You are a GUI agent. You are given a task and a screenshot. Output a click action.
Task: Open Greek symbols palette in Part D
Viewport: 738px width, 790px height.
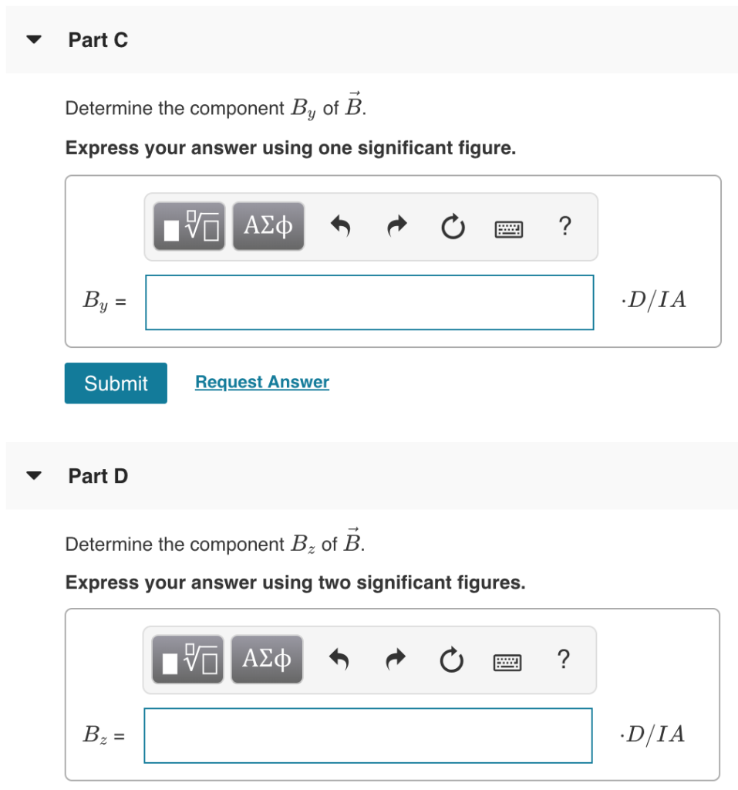point(266,660)
